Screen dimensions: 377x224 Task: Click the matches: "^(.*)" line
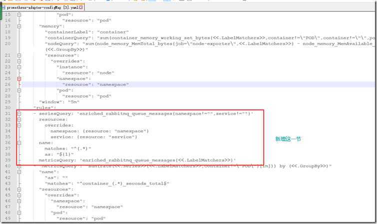click(x=68, y=149)
